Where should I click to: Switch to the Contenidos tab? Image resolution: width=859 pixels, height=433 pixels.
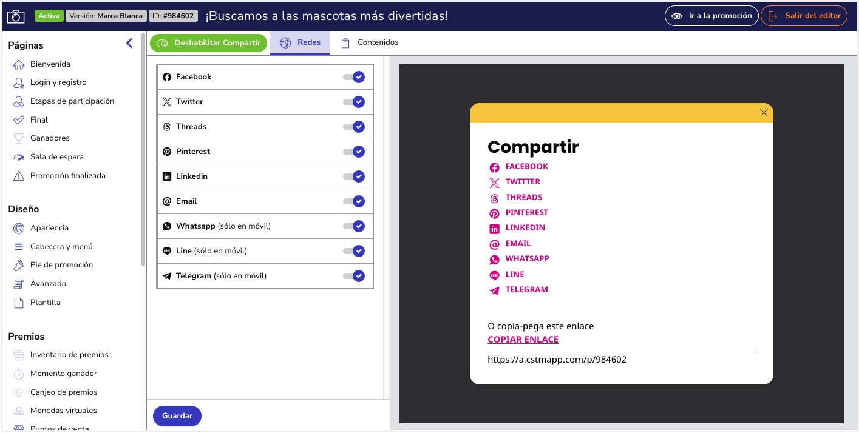(370, 43)
